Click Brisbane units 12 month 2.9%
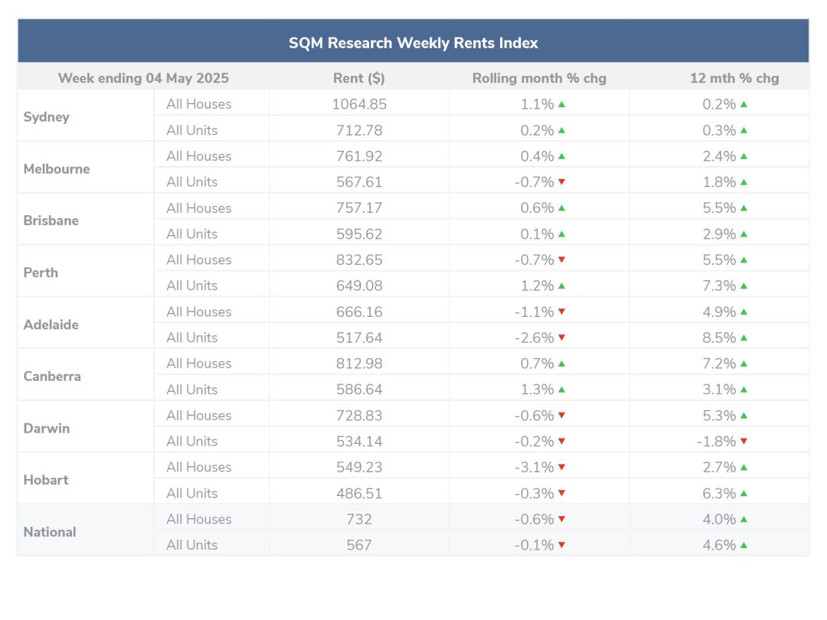Viewport: 827px width, 620px height. click(719, 233)
